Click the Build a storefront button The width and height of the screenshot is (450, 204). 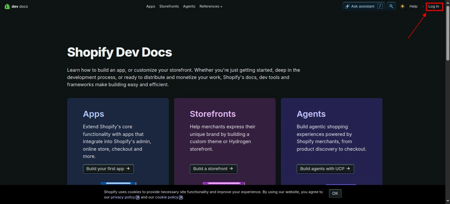pos(214,169)
